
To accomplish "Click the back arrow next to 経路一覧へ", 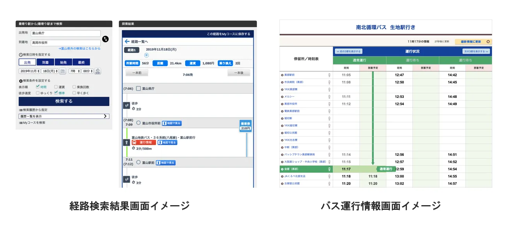I will [x=127, y=42].
